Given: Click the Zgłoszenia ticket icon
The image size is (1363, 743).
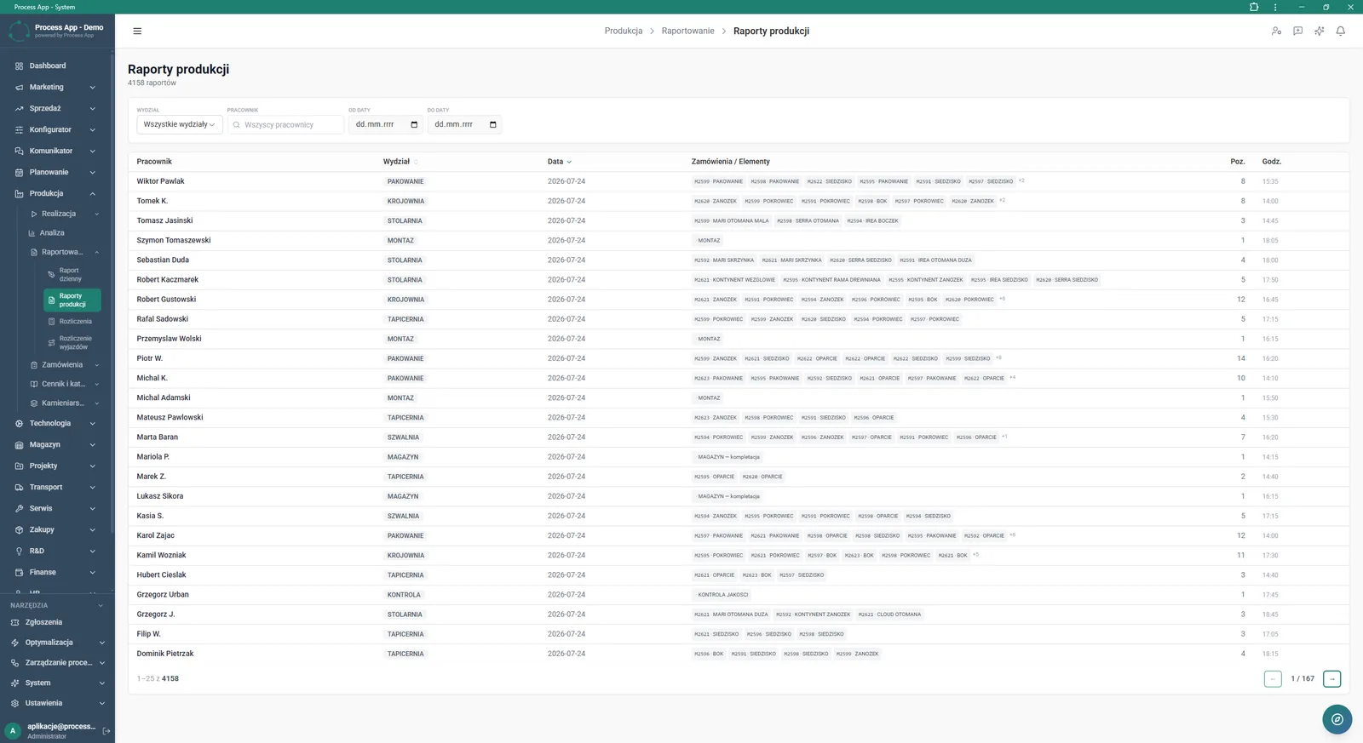Looking at the screenshot, I should (x=14, y=622).
